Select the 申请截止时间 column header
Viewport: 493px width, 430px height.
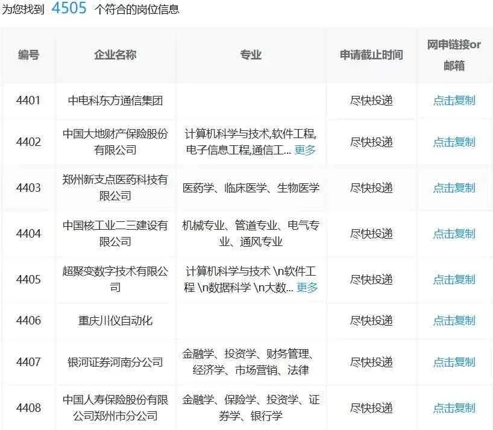tap(371, 55)
